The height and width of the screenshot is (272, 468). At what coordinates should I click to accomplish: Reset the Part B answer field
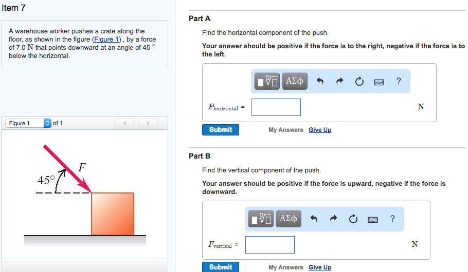pyautogui.click(x=353, y=219)
